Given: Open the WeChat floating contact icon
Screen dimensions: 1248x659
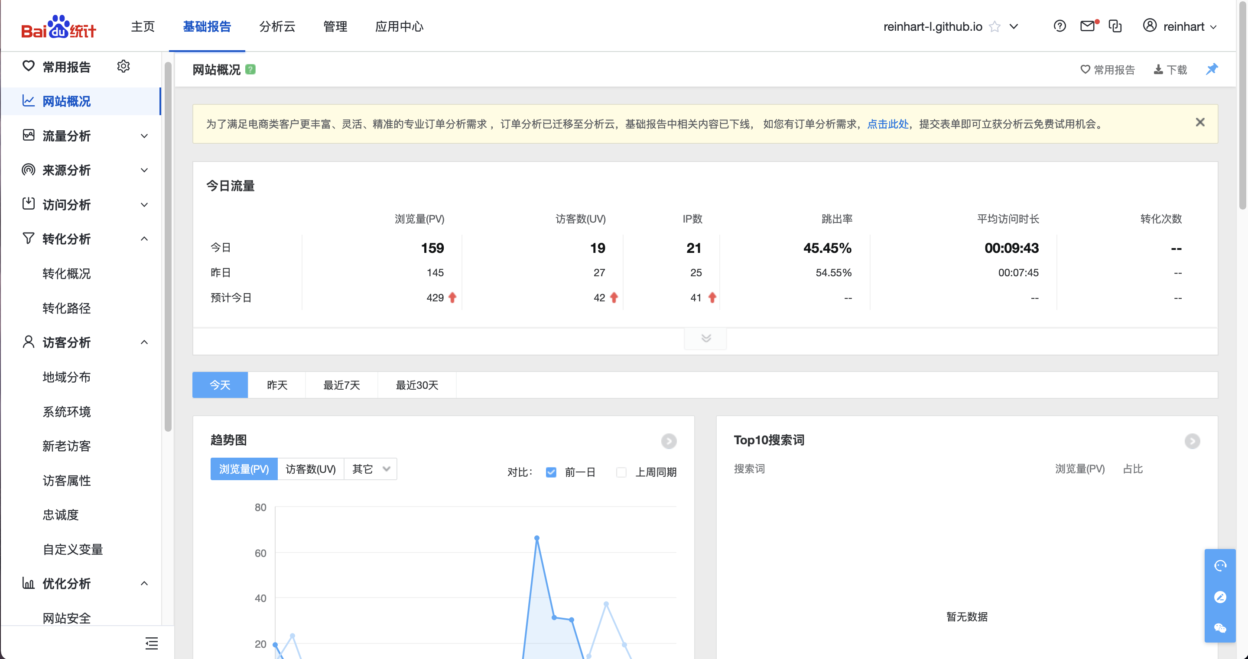Looking at the screenshot, I should 1220,628.
